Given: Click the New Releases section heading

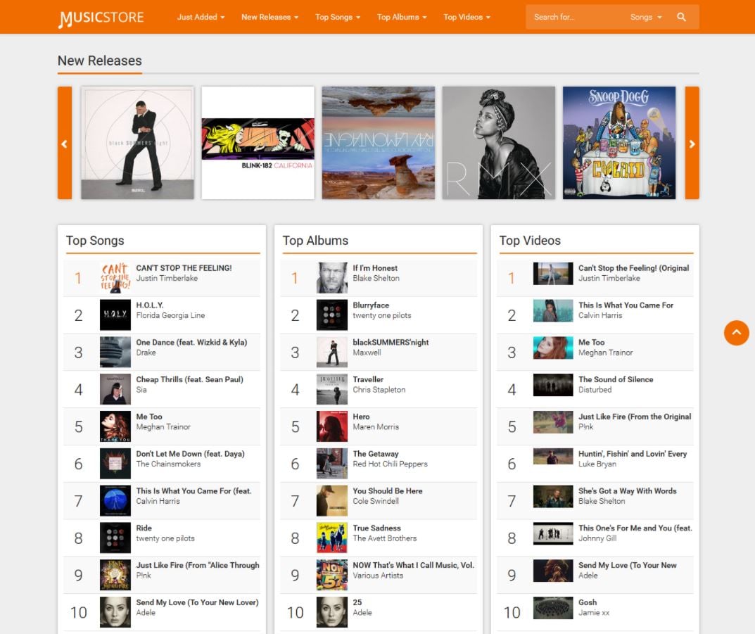Looking at the screenshot, I should [100, 61].
